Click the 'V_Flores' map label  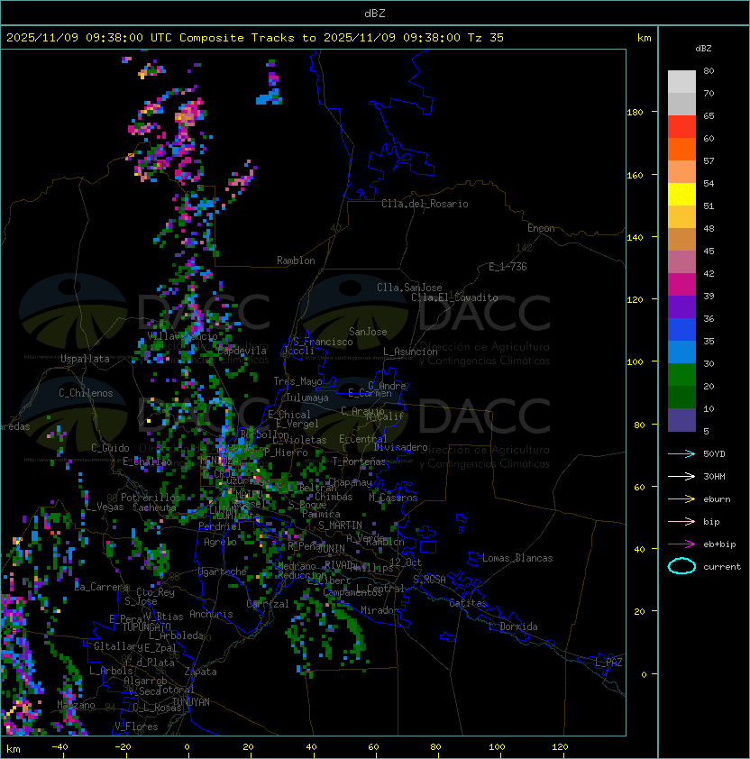click(x=136, y=727)
